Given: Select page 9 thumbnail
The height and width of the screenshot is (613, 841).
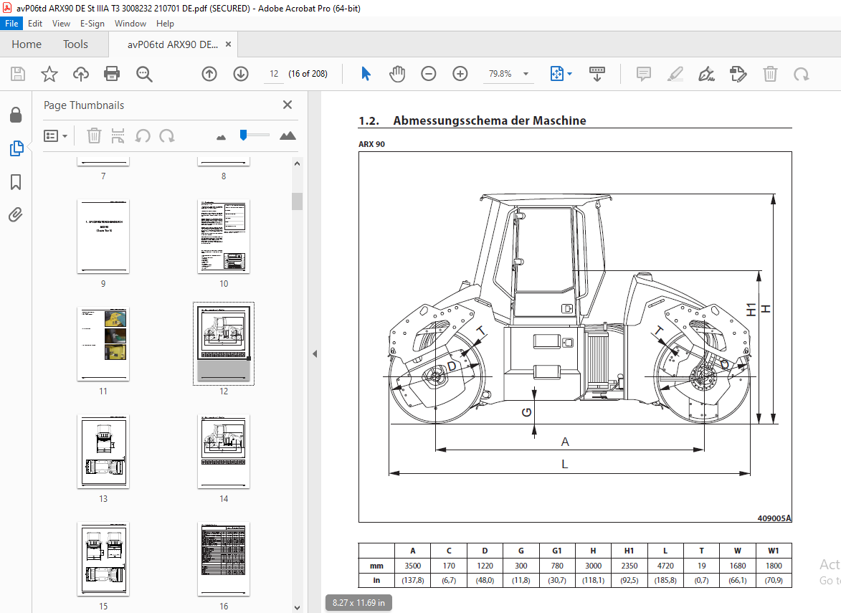Looking at the screenshot, I should (x=103, y=237).
